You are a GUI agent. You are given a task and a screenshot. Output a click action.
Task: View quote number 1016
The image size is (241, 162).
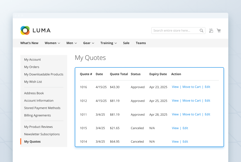175,87
